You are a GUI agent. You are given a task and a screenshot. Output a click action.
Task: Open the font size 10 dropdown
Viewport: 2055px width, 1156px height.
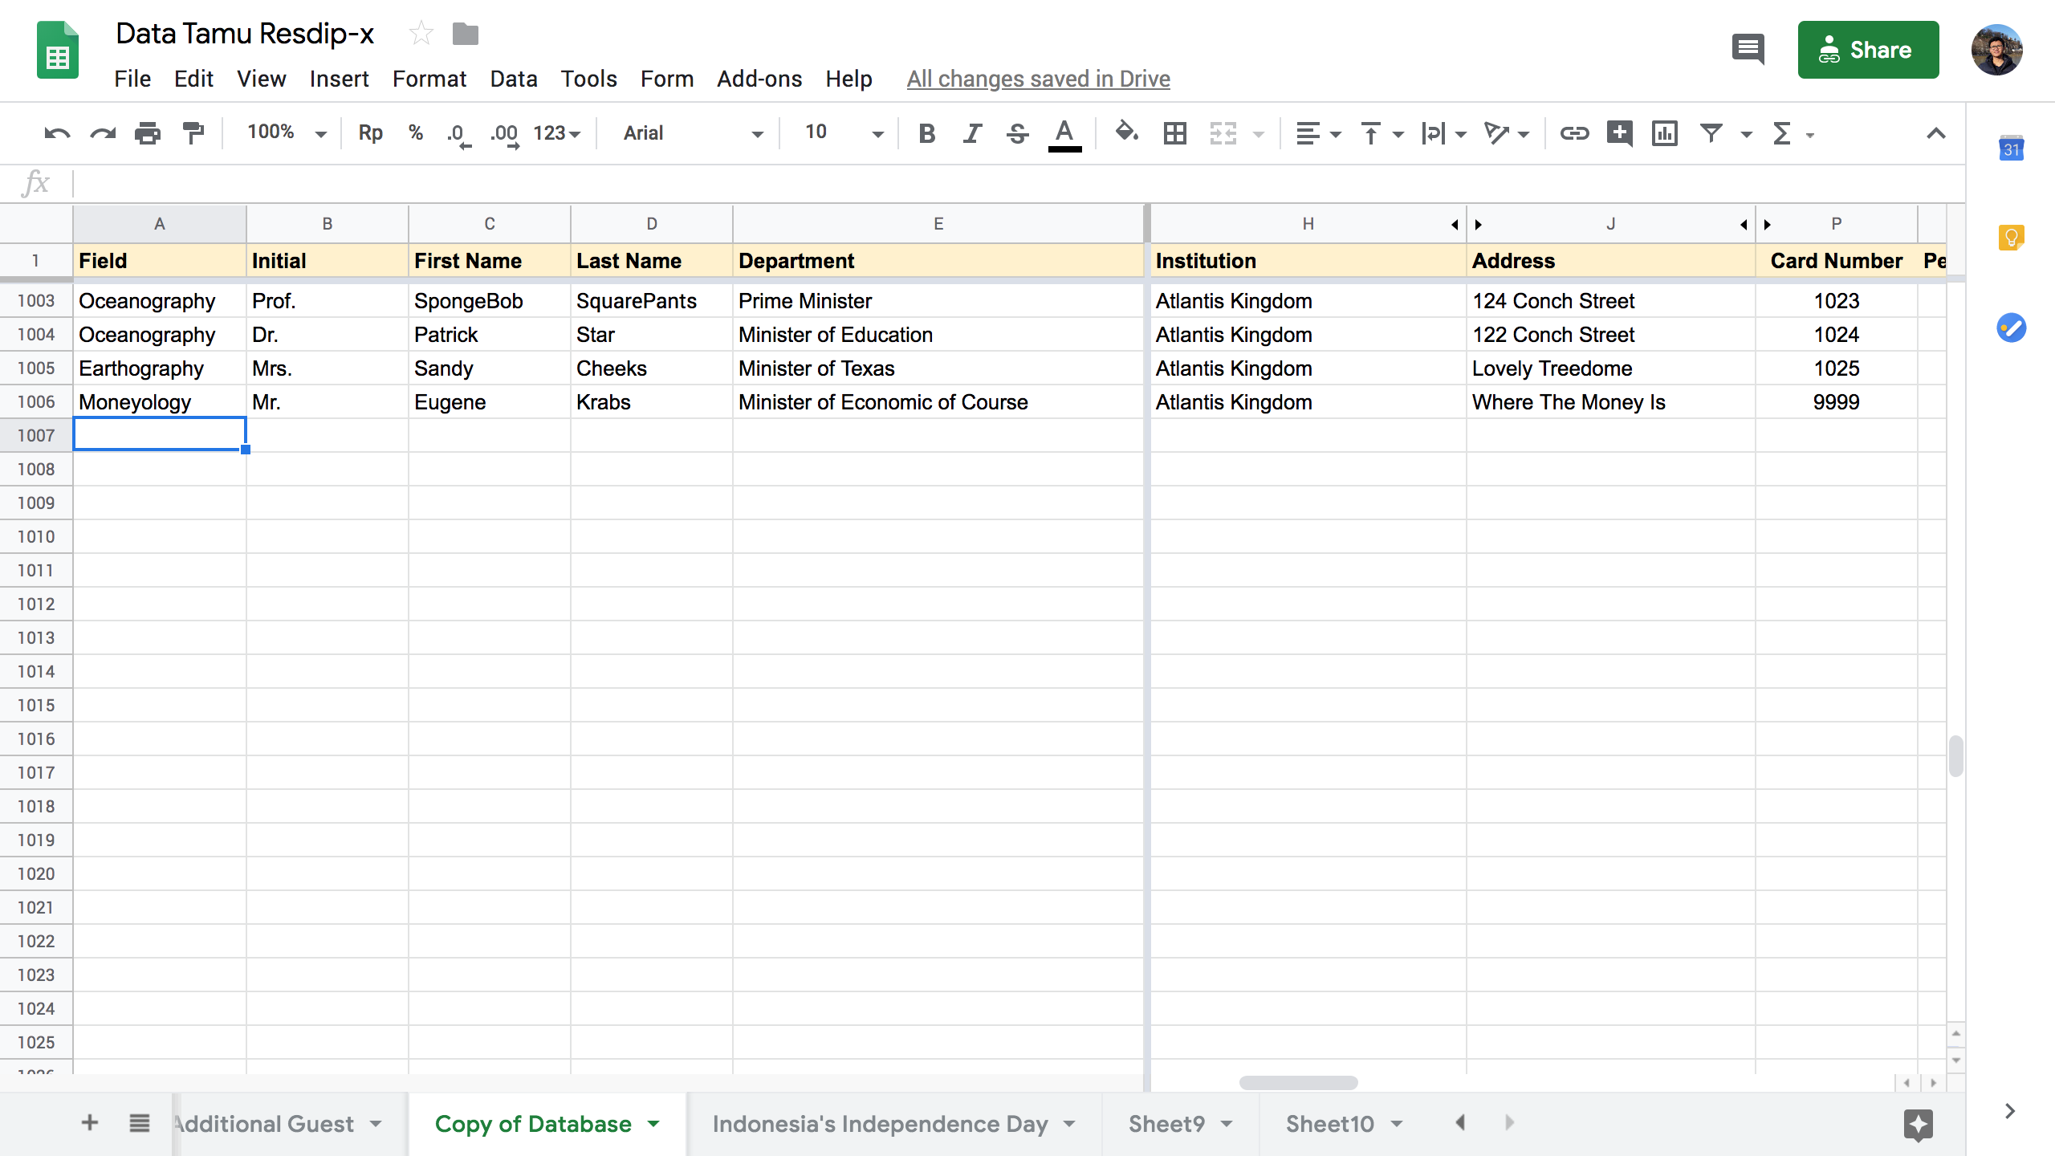843,133
